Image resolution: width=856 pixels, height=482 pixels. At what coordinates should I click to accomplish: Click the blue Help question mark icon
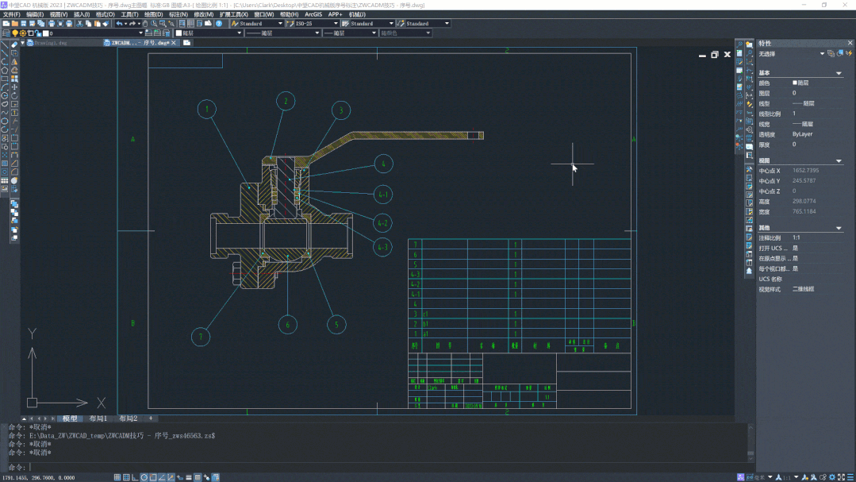tap(220, 24)
